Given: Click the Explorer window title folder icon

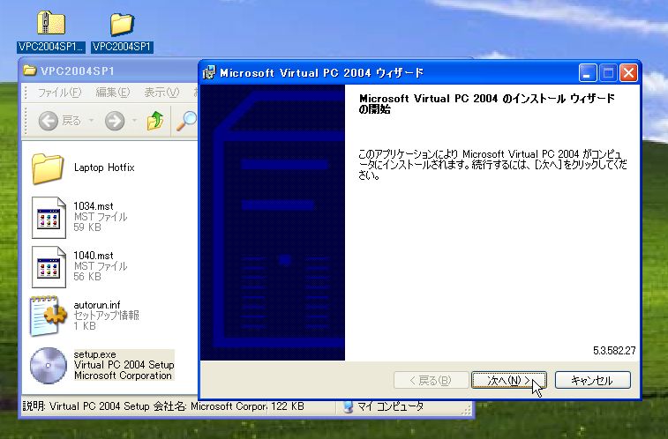Looking at the screenshot, I should click(x=30, y=71).
